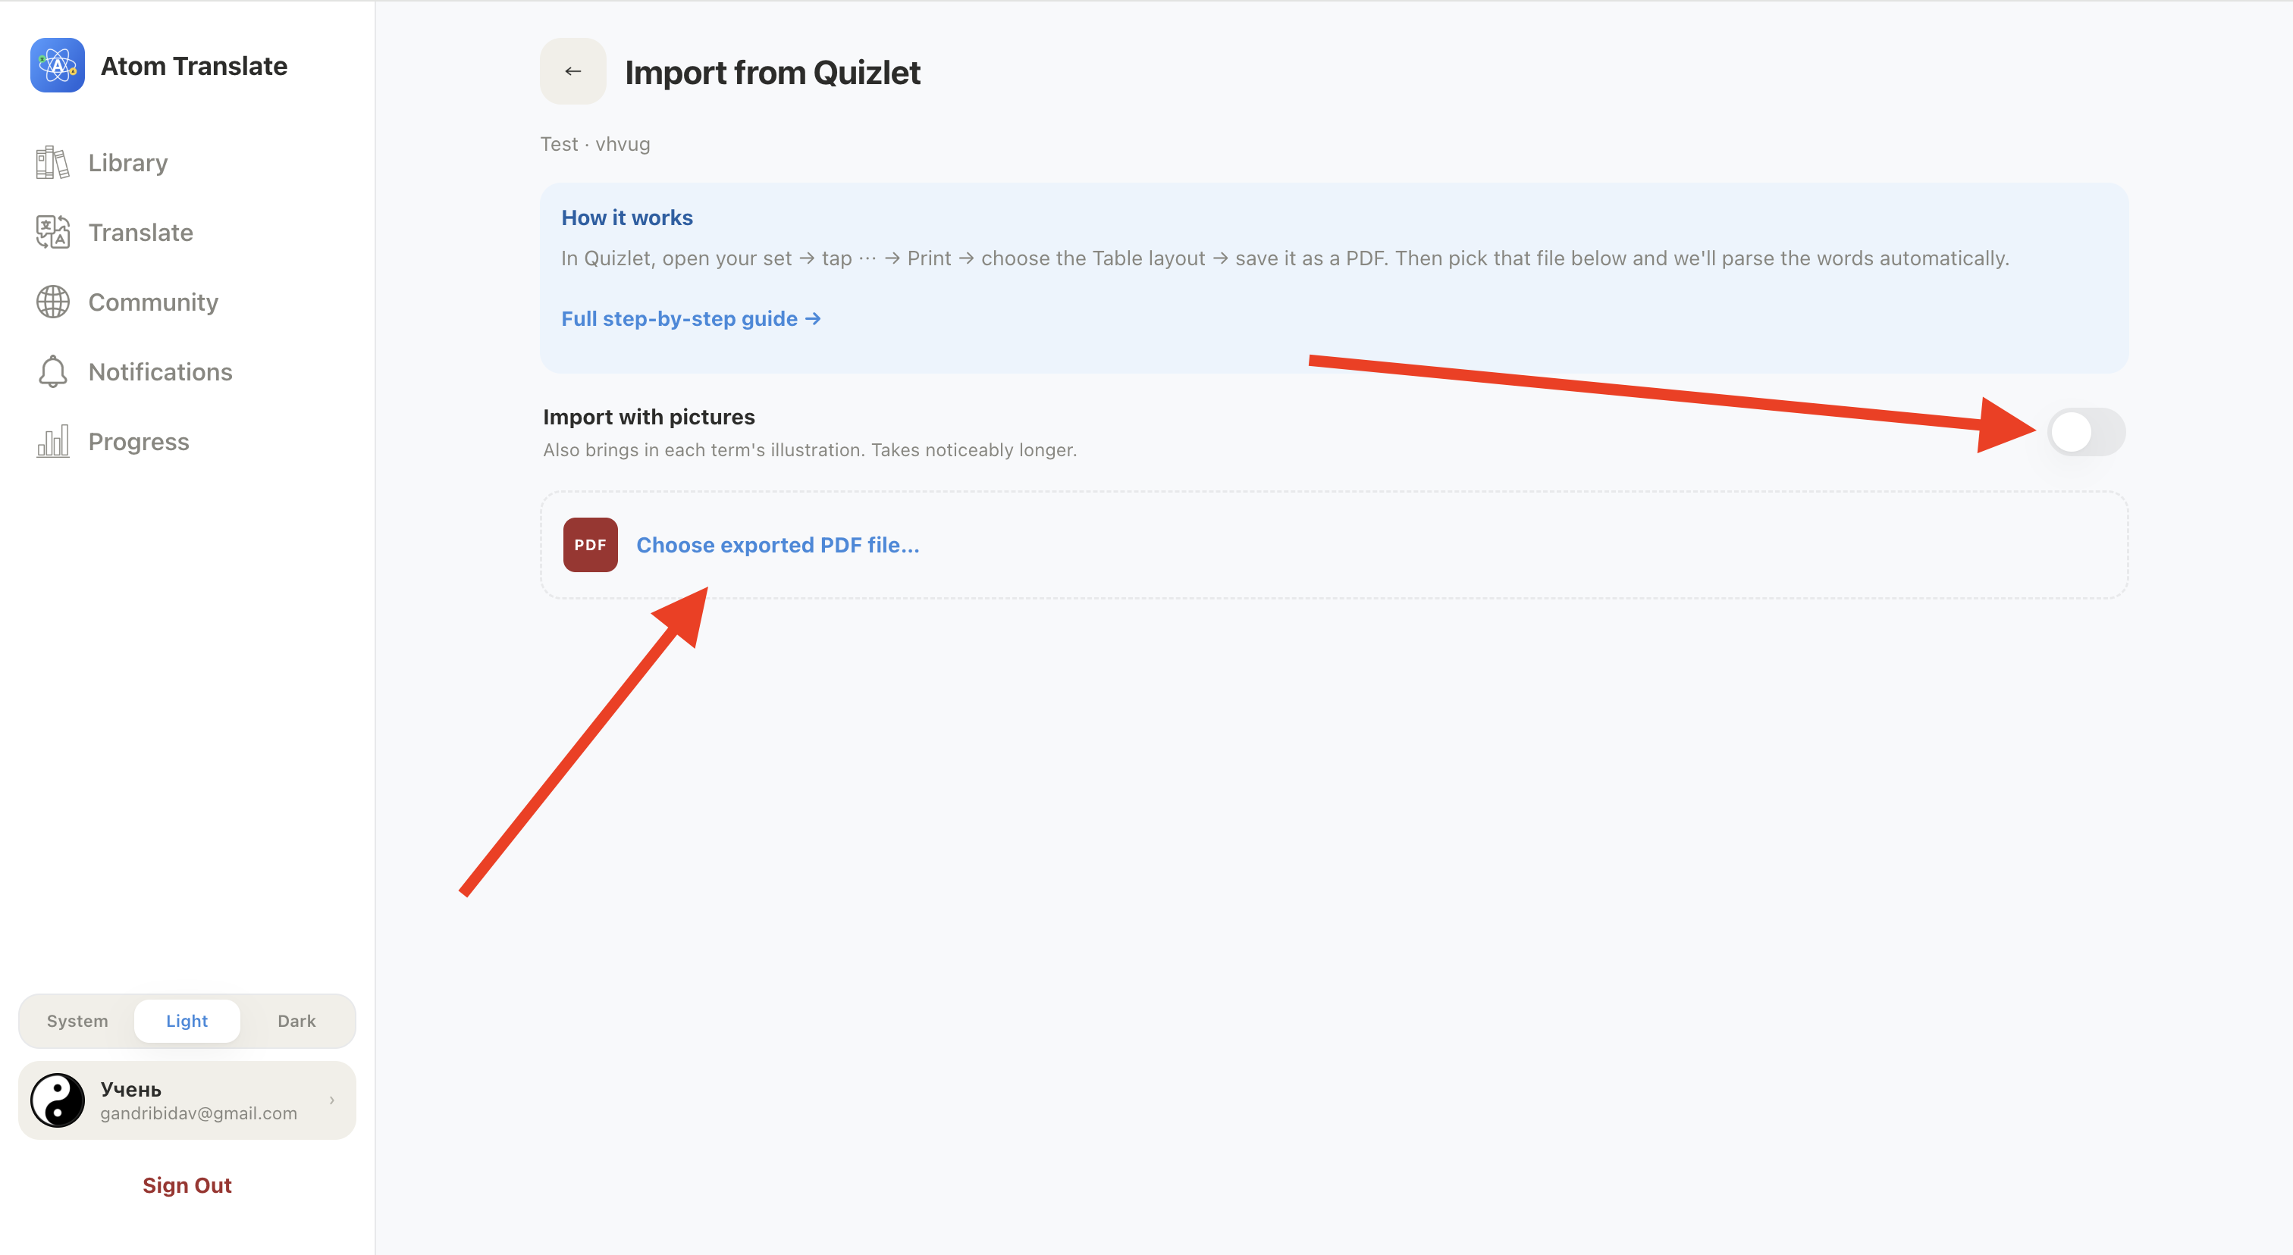Image resolution: width=2293 pixels, height=1255 pixels.
Task: Click the gandribidav@gmail.com email text
Action: (x=199, y=1113)
